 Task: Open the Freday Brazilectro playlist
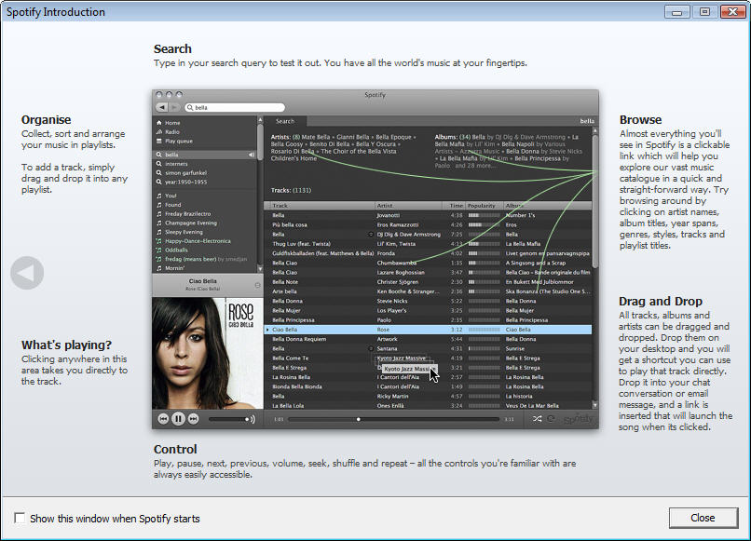click(188, 214)
